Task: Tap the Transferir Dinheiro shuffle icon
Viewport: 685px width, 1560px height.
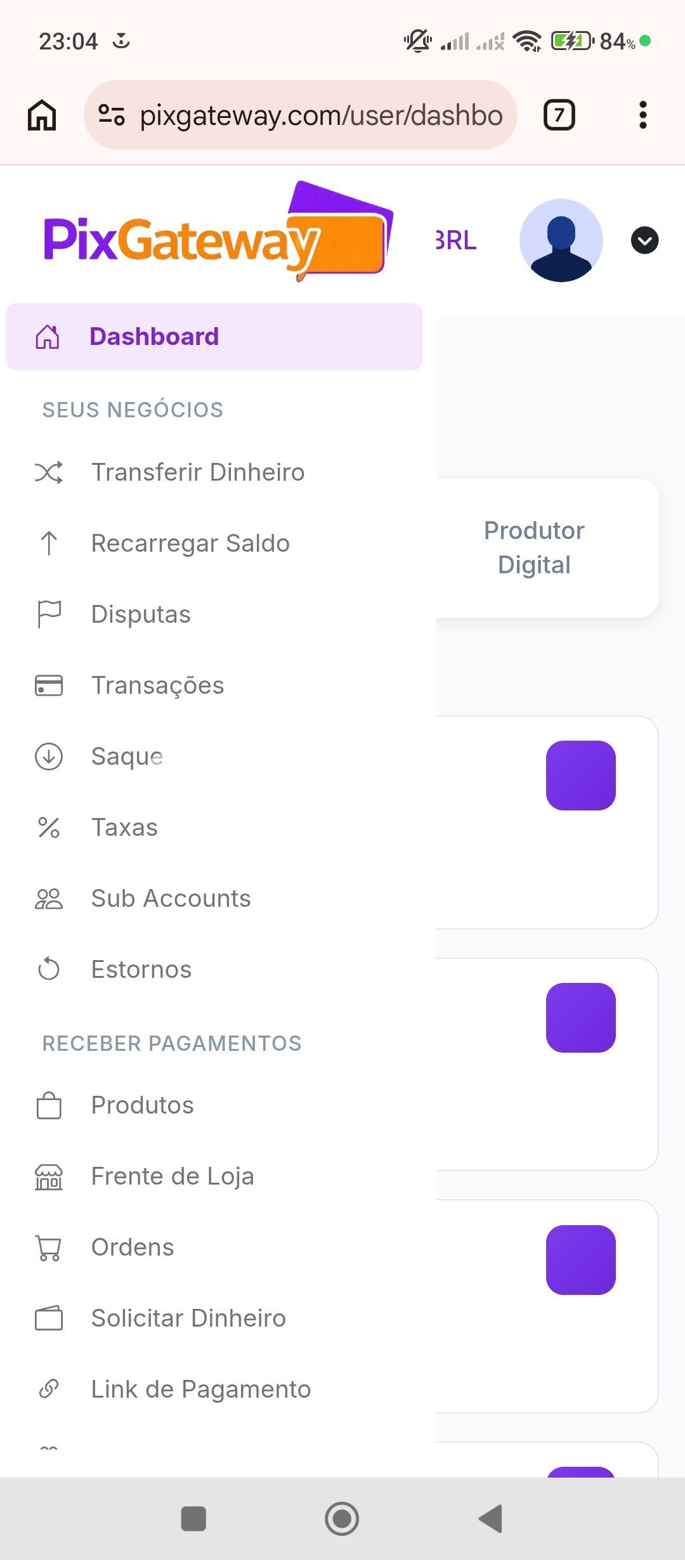Action: coord(49,472)
